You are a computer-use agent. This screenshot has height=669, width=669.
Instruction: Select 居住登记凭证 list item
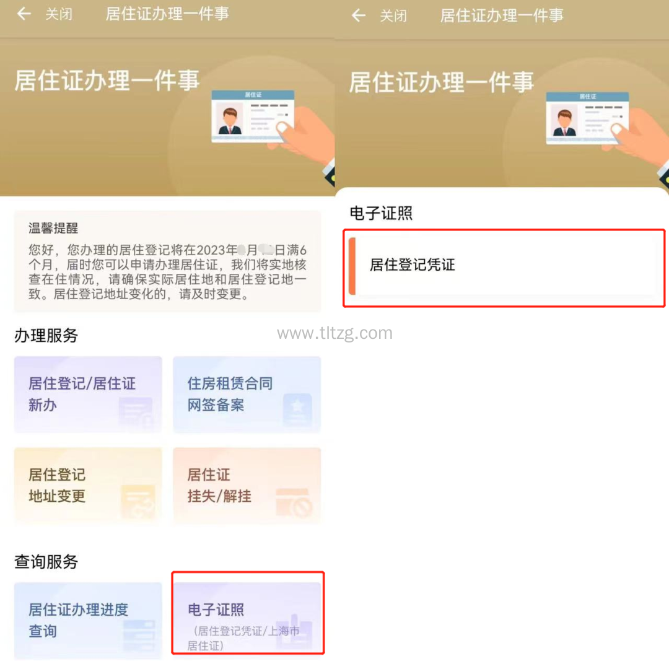[504, 268]
